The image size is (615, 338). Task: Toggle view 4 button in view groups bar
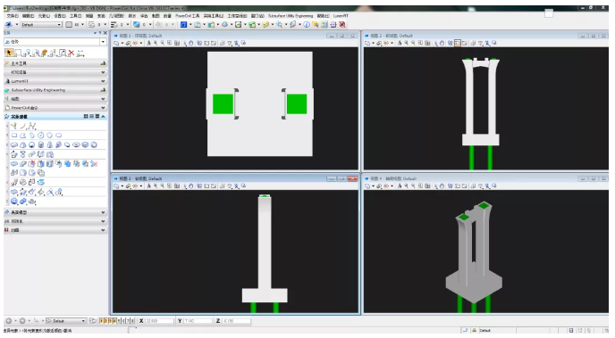[x=115, y=321]
